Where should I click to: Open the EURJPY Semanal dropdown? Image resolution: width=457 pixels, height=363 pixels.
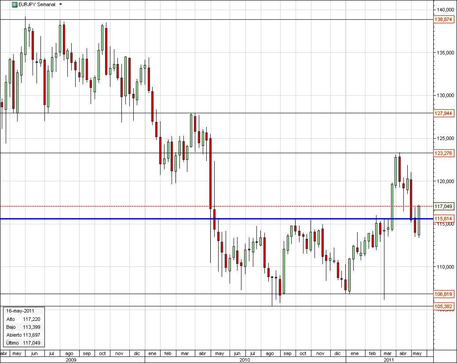tap(60, 4)
